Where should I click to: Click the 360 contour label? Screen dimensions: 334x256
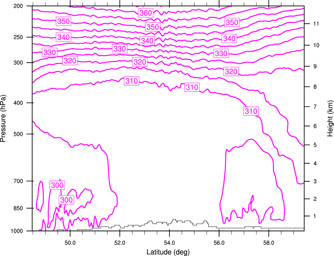pos(146,13)
